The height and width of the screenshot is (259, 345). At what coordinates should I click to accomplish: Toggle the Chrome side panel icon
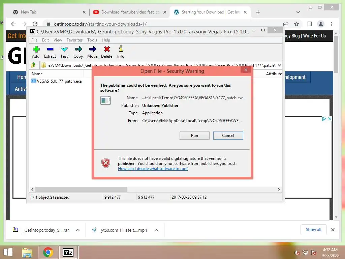310,24
